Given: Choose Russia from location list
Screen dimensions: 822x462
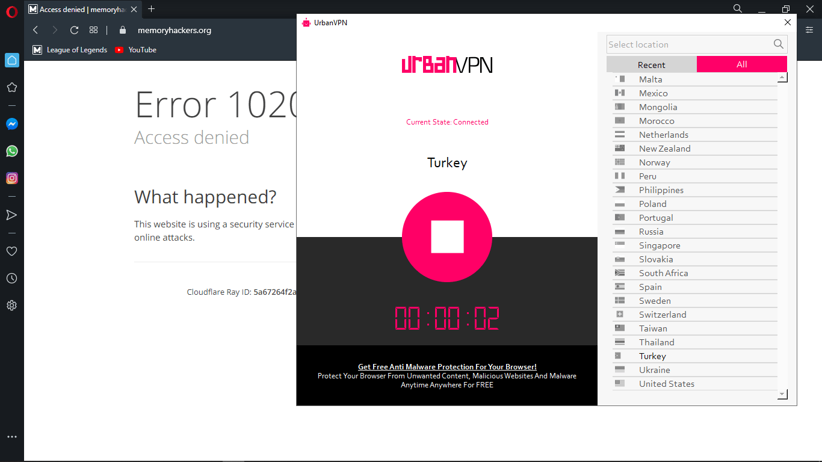Looking at the screenshot, I should tap(695, 232).
